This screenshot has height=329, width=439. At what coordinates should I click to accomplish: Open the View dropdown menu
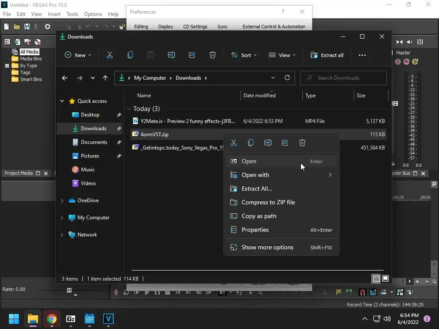(282, 55)
